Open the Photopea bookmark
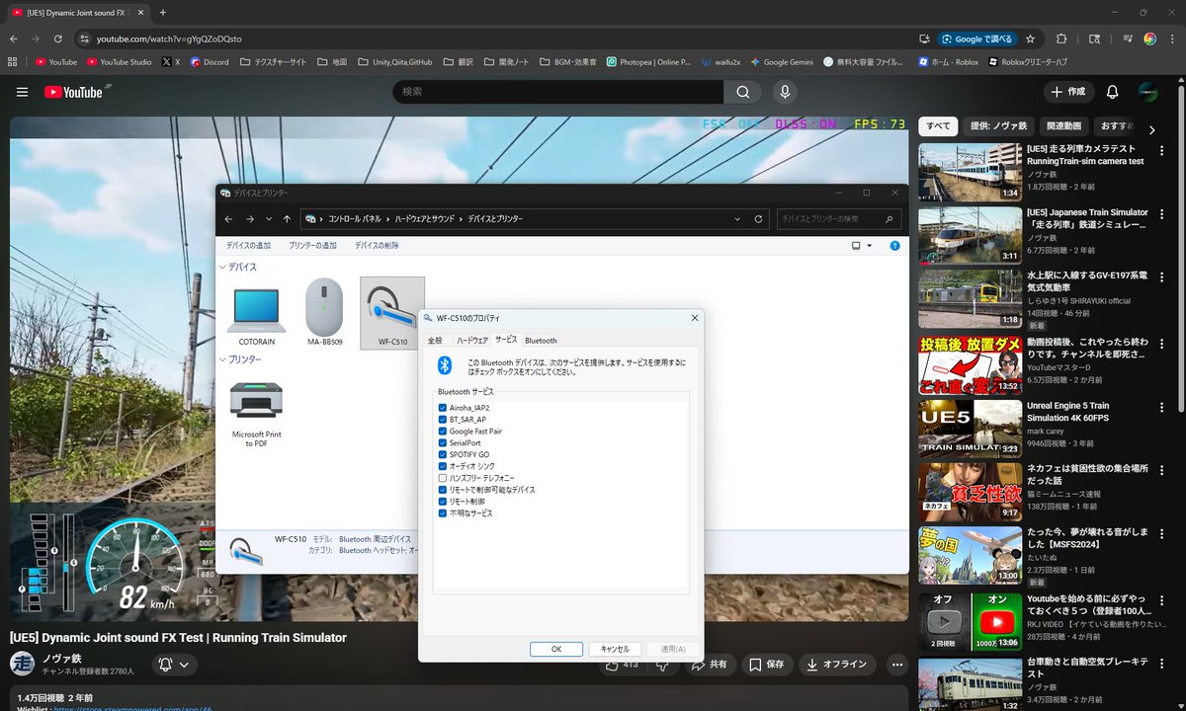Image resolution: width=1186 pixels, height=711 pixels. pos(649,61)
